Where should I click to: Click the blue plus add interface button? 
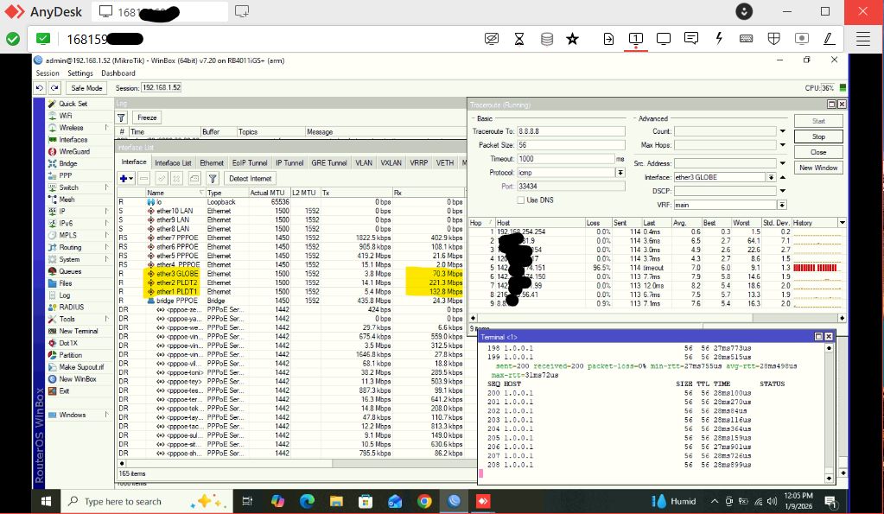125,179
